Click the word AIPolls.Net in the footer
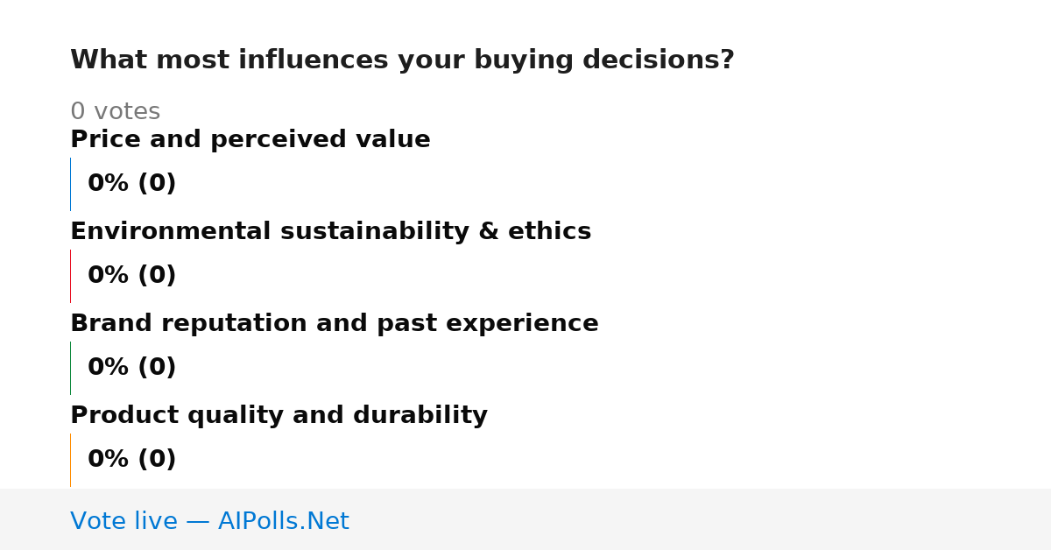The width and height of the screenshot is (1051, 550). click(x=283, y=521)
